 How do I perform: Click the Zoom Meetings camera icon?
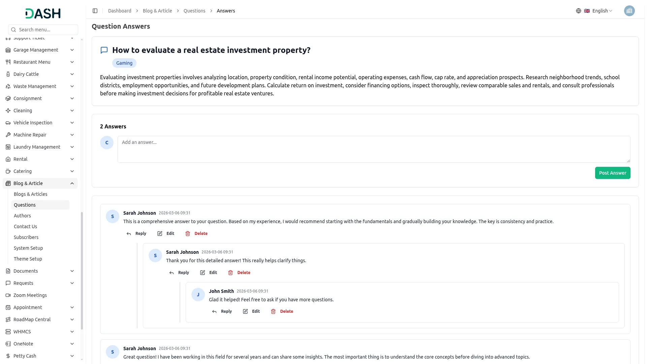click(x=8, y=295)
